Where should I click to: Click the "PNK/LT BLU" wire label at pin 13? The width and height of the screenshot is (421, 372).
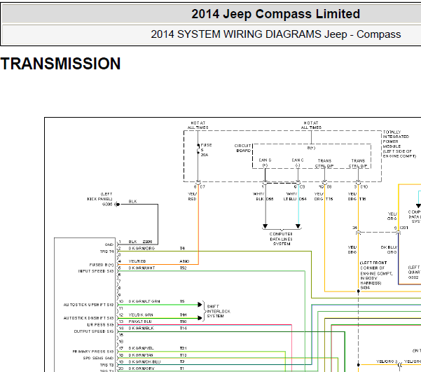(x=140, y=322)
